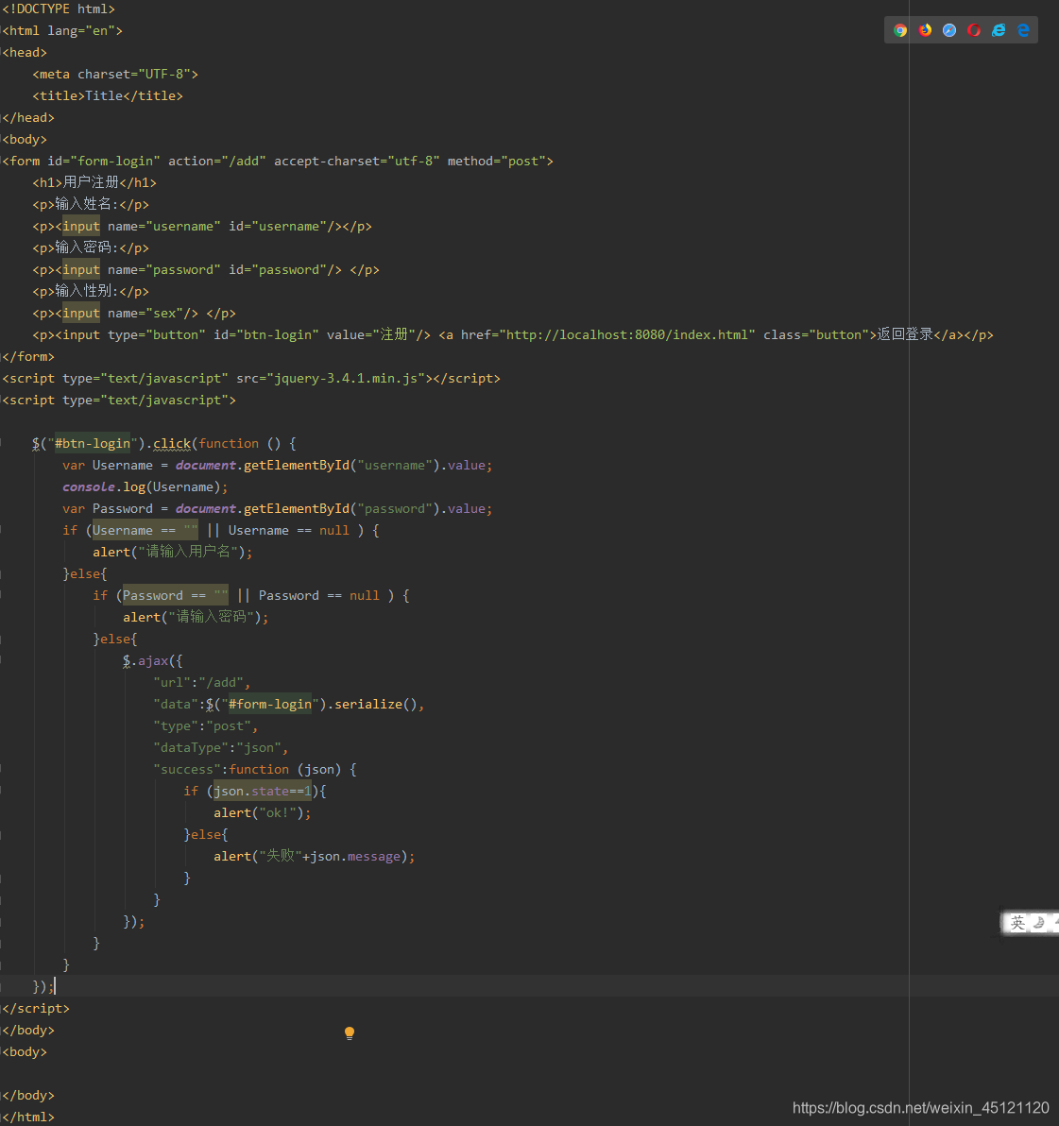Click the closing </head> tag

point(28,117)
